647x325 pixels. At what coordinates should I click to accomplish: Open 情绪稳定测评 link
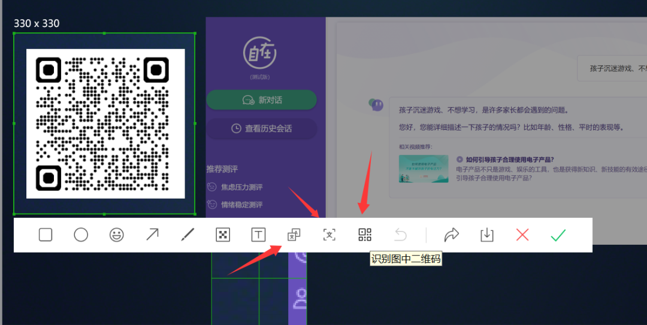click(x=235, y=205)
